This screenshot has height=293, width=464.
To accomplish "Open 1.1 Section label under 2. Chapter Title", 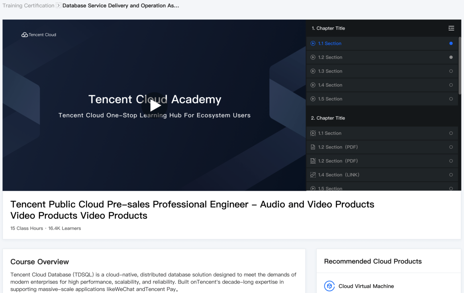I will tap(330, 134).
